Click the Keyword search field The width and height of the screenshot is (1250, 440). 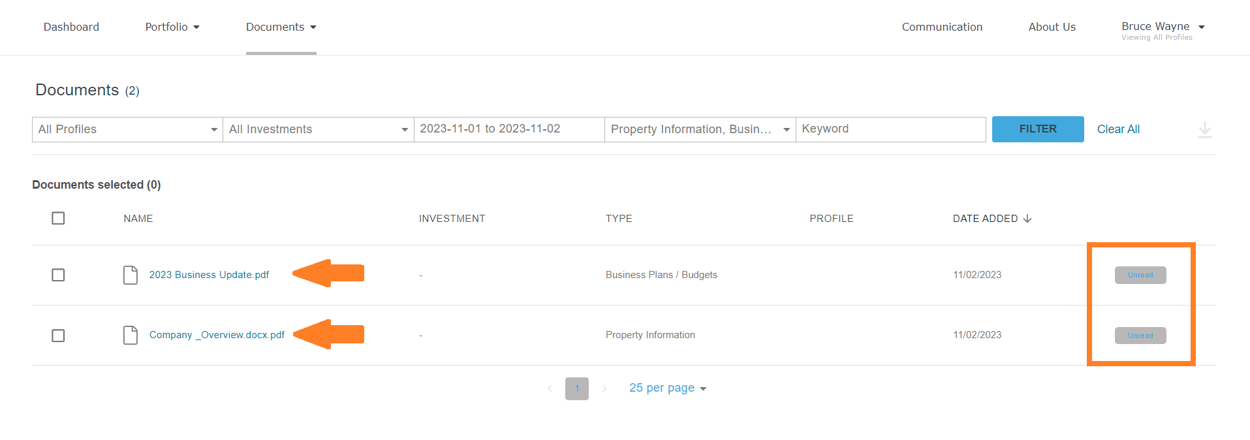pos(891,129)
